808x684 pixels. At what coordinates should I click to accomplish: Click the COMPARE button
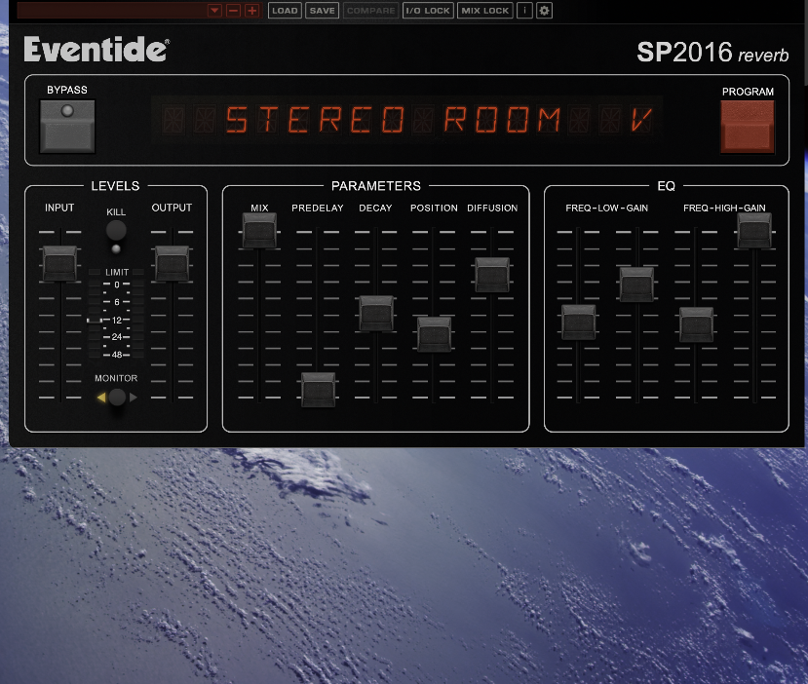coord(370,11)
